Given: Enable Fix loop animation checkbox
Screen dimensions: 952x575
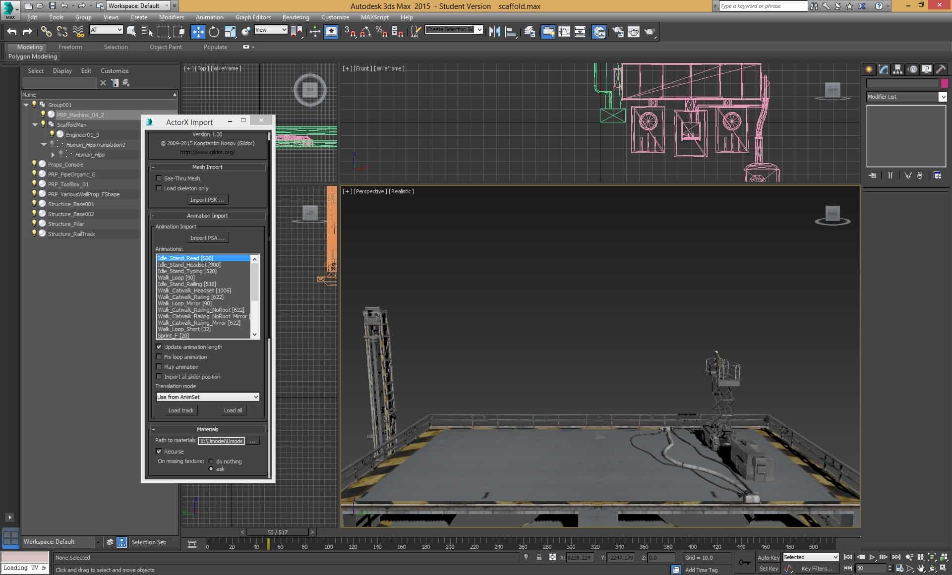Looking at the screenshot, I should tap(159, 357).
